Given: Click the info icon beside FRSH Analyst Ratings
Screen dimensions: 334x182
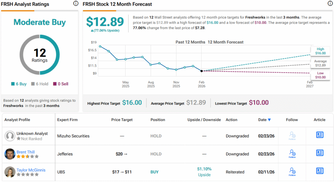Looking at the screenshot, I should [76, 4].
